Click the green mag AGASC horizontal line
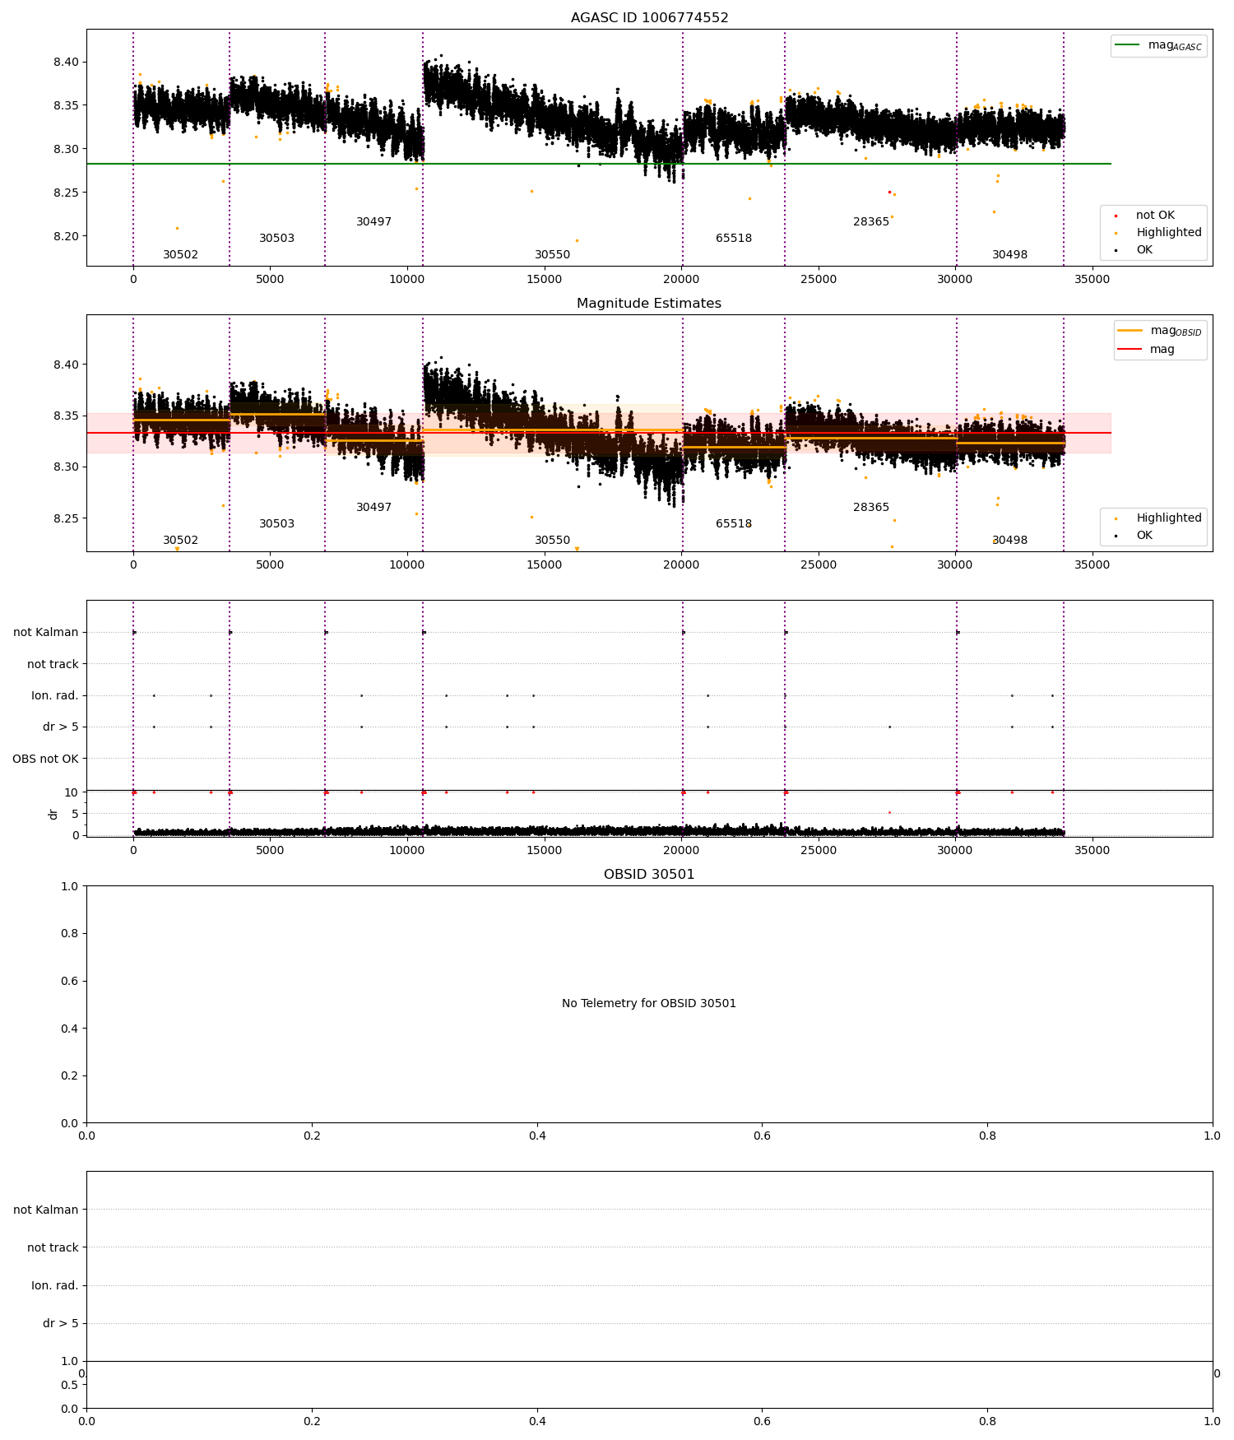This screenshot has width=1234, height=1440. (x=599, y=164)
